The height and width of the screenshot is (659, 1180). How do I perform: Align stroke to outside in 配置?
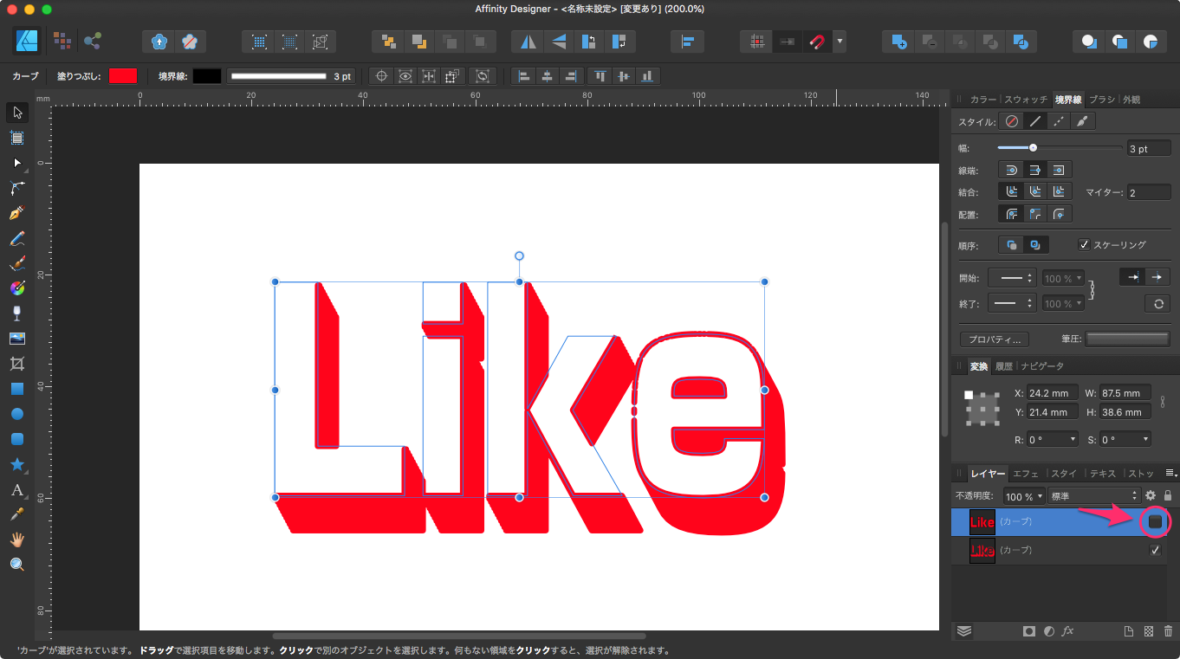pos(1058,214)
